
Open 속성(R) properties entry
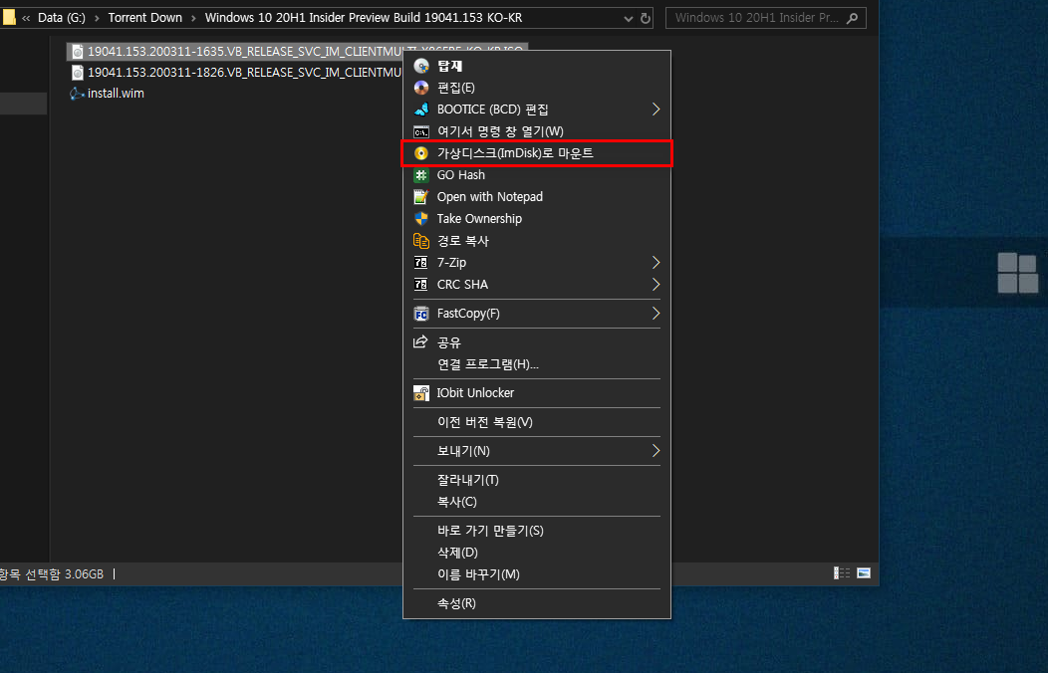537,603
